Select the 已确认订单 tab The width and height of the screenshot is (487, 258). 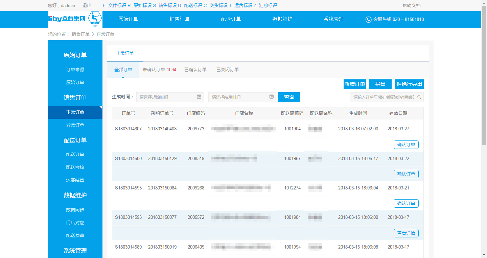(x=195, y=70)
